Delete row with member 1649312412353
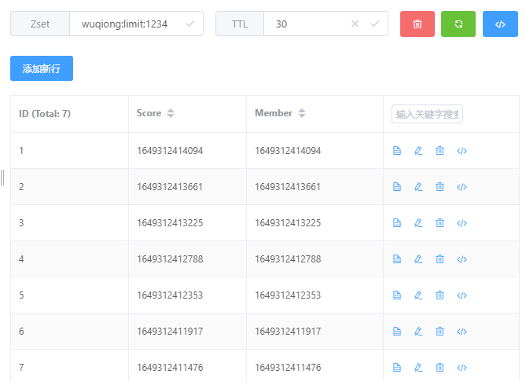 440,295
